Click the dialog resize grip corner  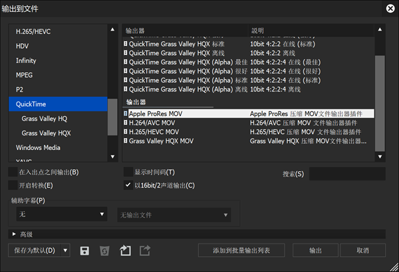[394, 267]
